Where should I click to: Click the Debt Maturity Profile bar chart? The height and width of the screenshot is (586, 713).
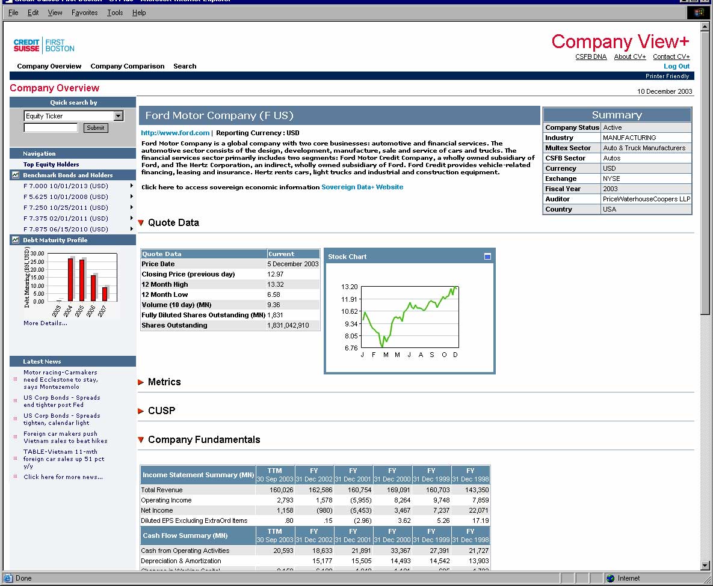pyautogui.click(x=72, y=282)
